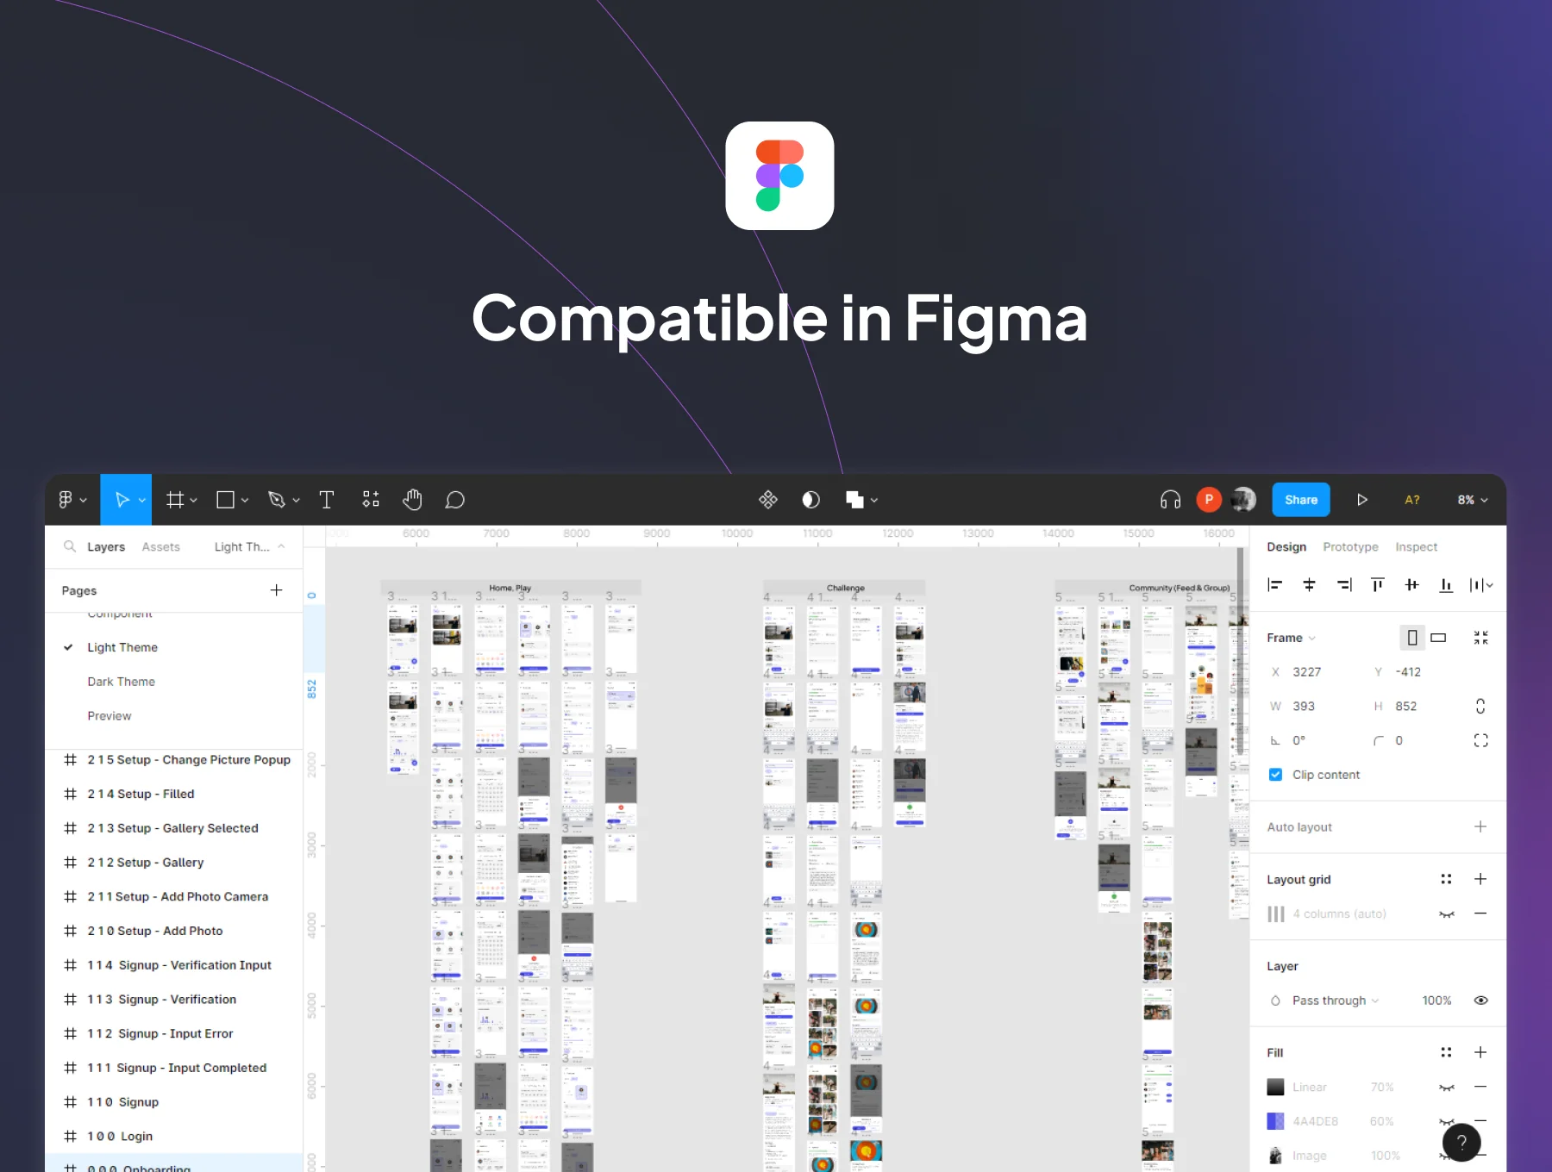Start audio conversation with headphones icon
Viewport: 1552px width, 1172px height.
click(1170, 500)
